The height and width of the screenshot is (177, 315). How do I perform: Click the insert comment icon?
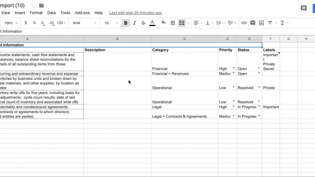point(253,23)
